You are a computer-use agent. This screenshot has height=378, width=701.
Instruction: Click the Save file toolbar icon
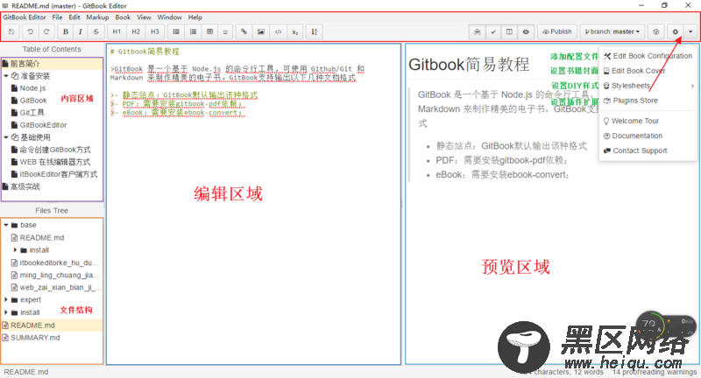pyautogui.click(x=11, y=31)
